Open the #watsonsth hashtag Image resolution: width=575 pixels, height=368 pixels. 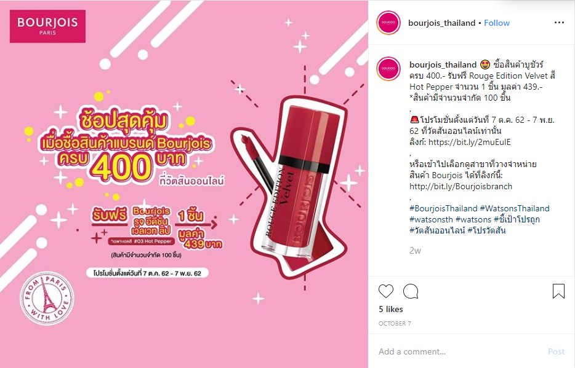coord(431,219)
